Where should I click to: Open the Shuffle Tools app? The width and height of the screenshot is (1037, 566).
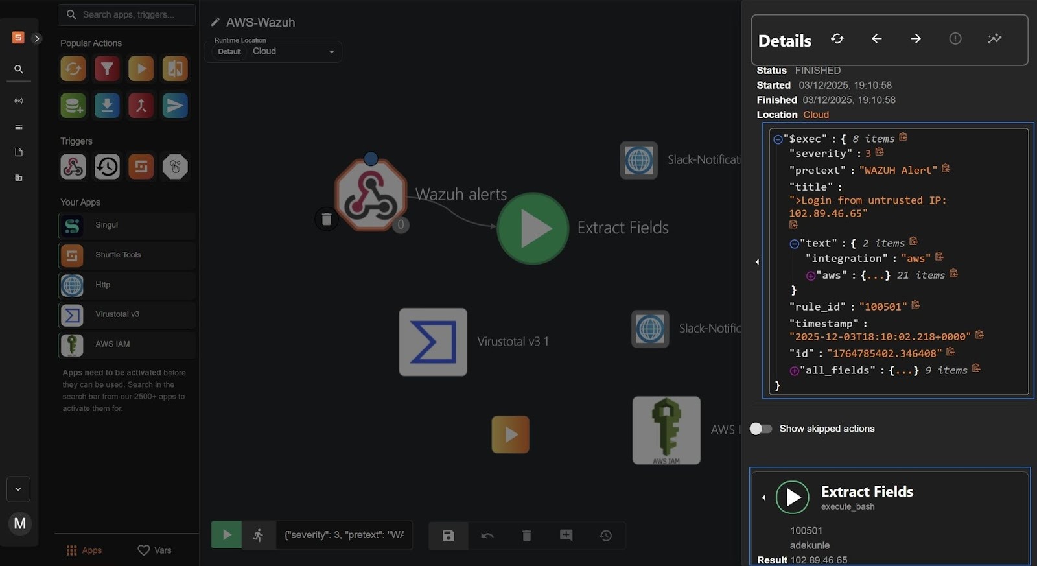[x=127, y=255]
